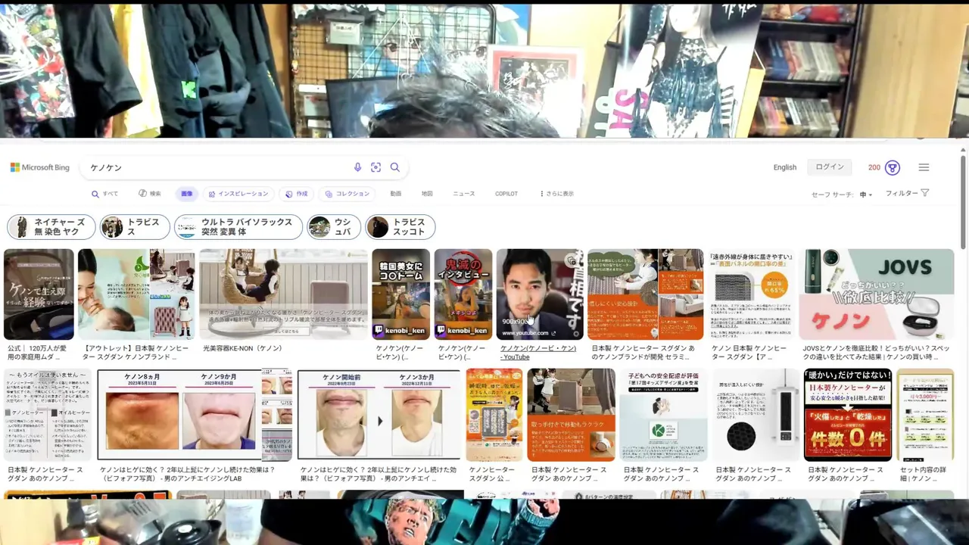Open the JOVS ケノン comparison image
The width and height of the screenshot is (969, 545).
pos(877,294)
